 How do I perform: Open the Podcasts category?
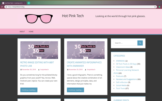pos(120,76)
